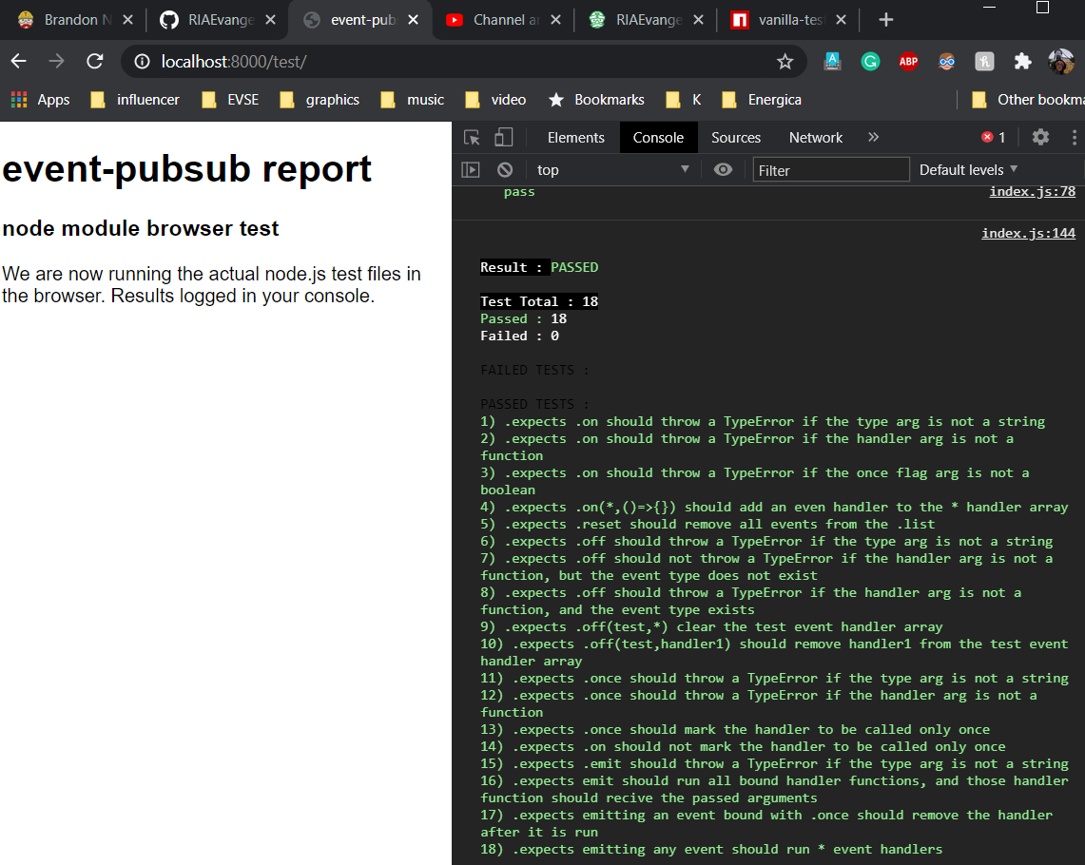The image size is (1085, 865).
Task: Close the YouTube Channel tab
Action: pyautogui.click(x=555, y=20)
